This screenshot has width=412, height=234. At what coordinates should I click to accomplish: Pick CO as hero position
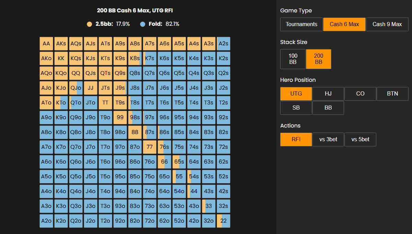[x=360, y=94]
